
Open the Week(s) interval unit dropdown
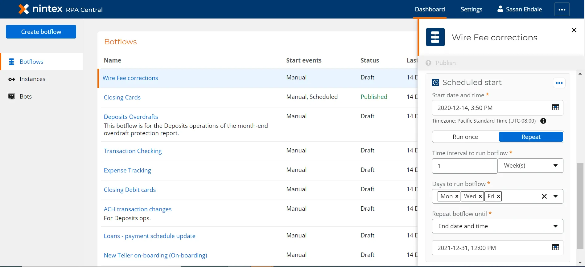tap(530, 166)
